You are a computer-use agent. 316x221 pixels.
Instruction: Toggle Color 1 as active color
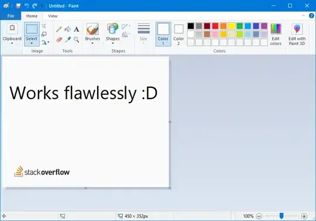pos(163,35)
